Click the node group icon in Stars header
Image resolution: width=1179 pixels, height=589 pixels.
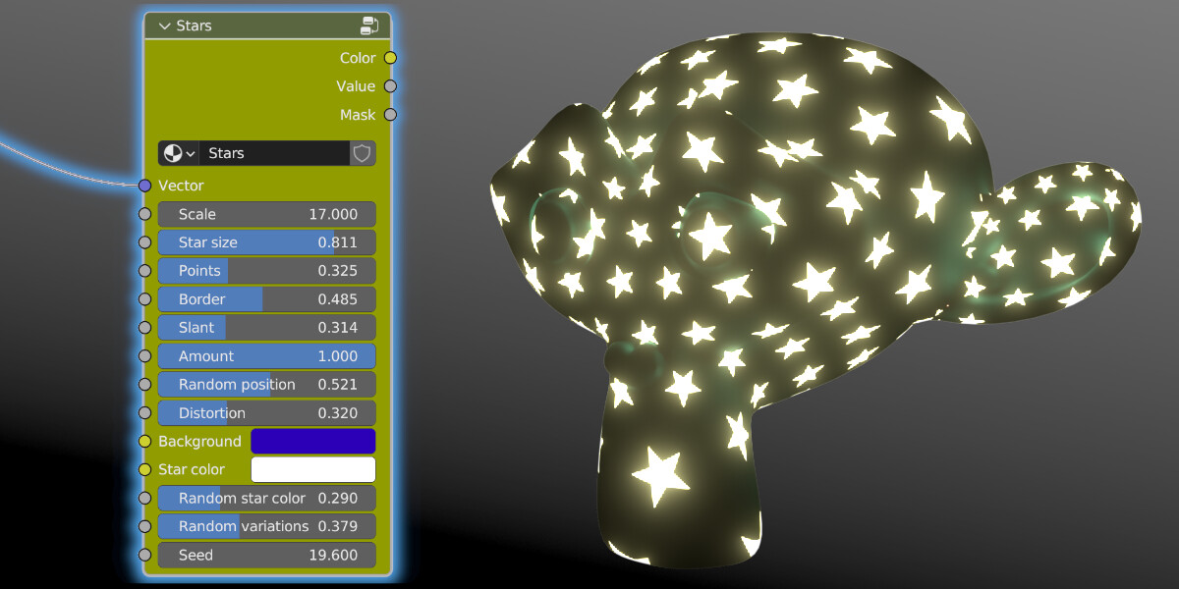coord(370,26)
